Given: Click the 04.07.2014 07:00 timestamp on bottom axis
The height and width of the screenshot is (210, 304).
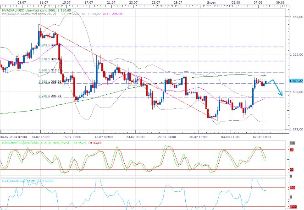Looking at the screenshot, I should [13, 136].
